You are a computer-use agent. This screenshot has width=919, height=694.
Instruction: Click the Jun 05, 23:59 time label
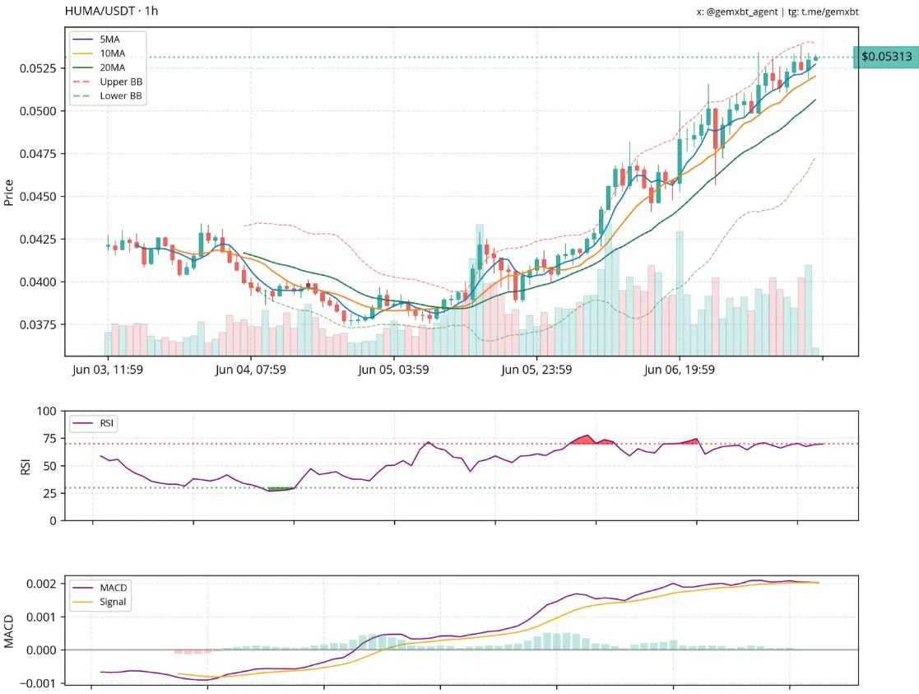(x=536, y=370)
